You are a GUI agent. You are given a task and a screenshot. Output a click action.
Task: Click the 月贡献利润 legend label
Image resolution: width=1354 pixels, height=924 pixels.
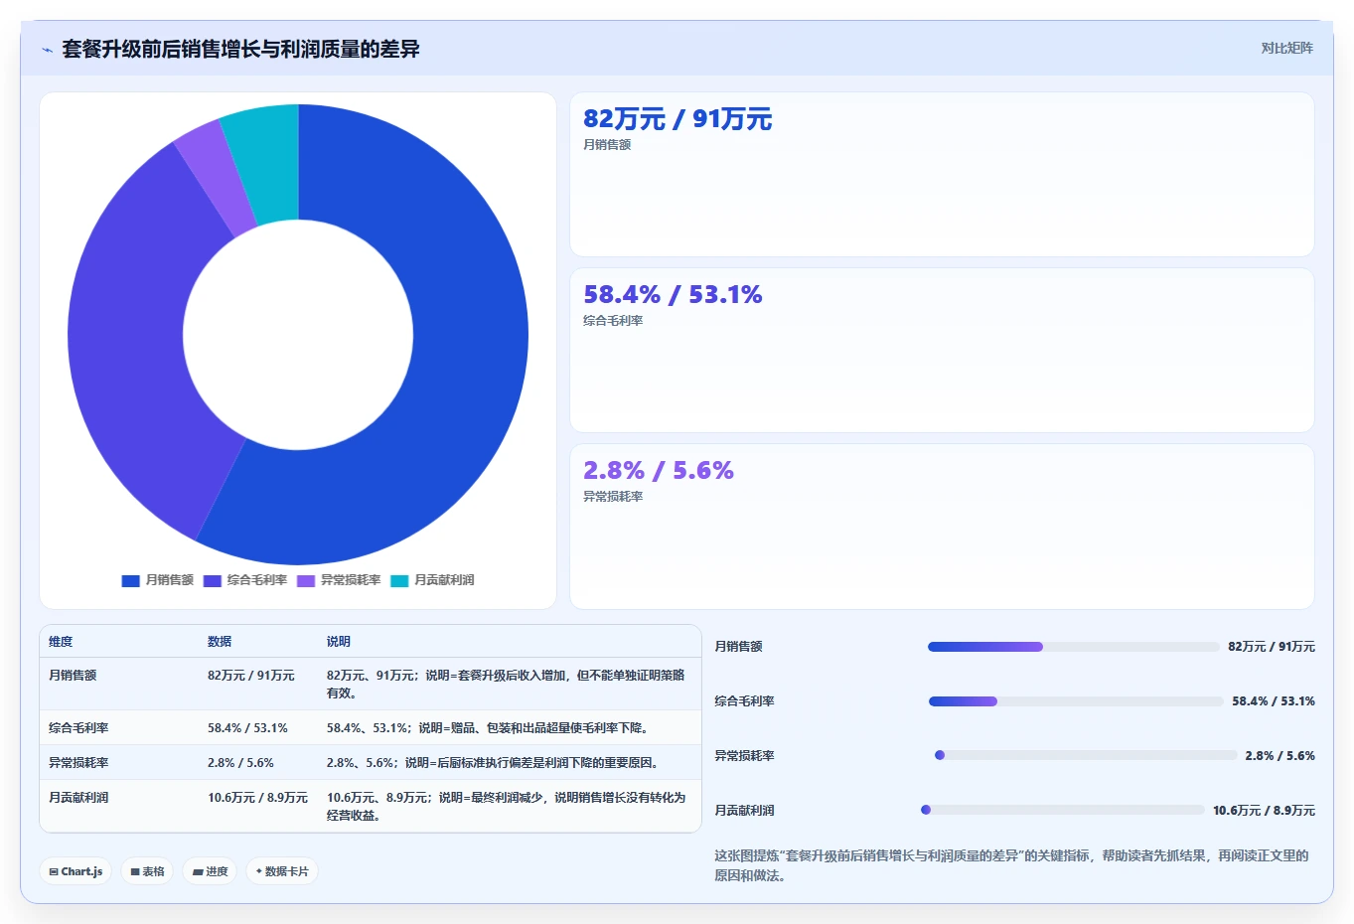click(444, 580)
